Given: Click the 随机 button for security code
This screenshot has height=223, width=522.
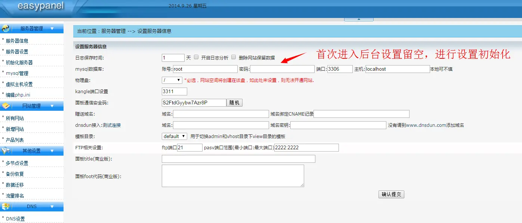Looking at the screenshot, I should 235,103.
